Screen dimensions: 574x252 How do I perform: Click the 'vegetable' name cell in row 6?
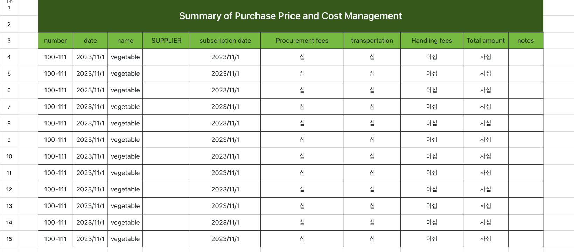125,90
